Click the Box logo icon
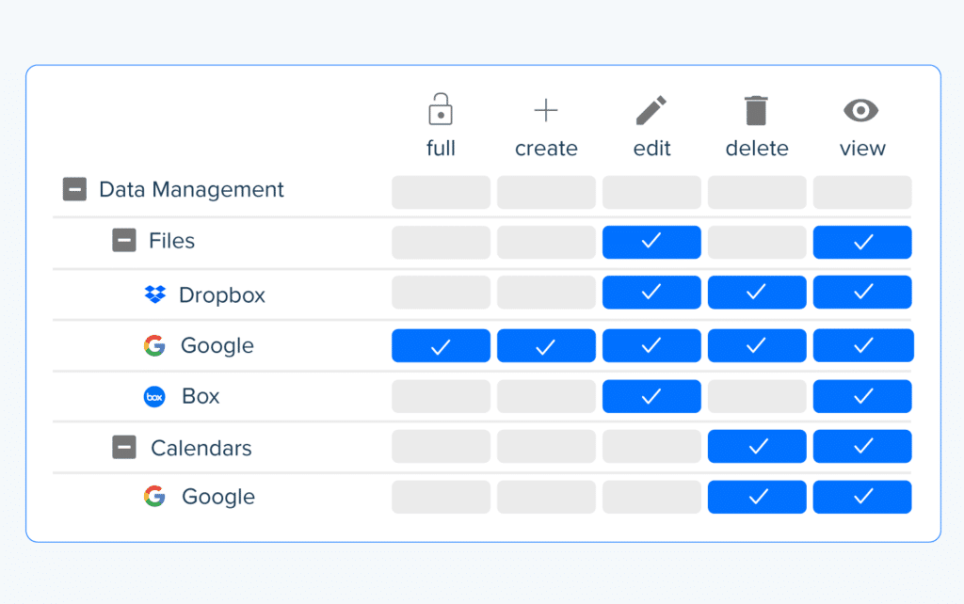This screenshot has width=964, height=604. 153,396
